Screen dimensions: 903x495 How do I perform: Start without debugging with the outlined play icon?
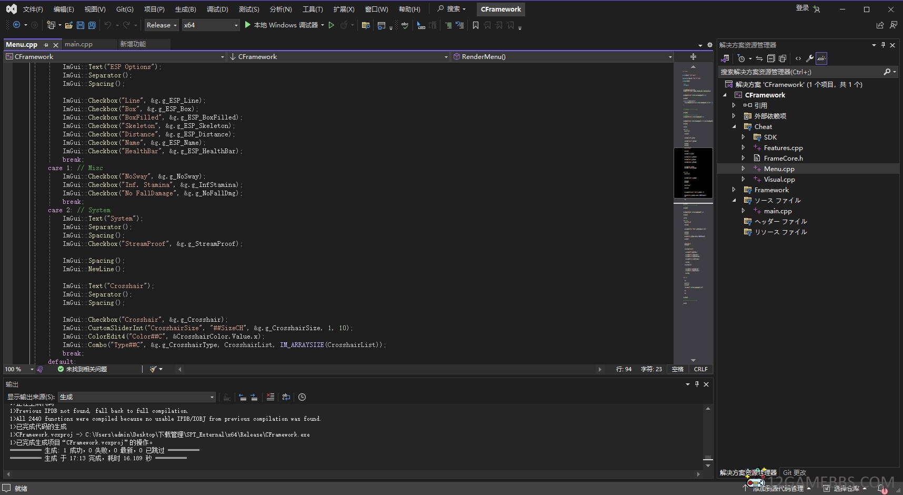tap(332, 25)
